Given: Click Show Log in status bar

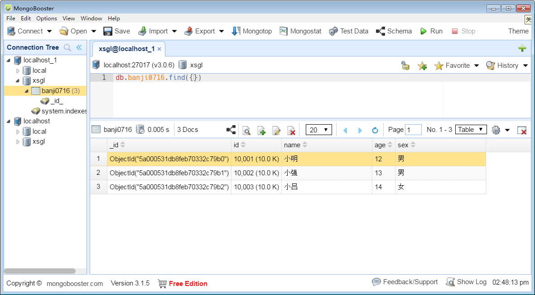Looking at the screenshot, I should (466, 282).
